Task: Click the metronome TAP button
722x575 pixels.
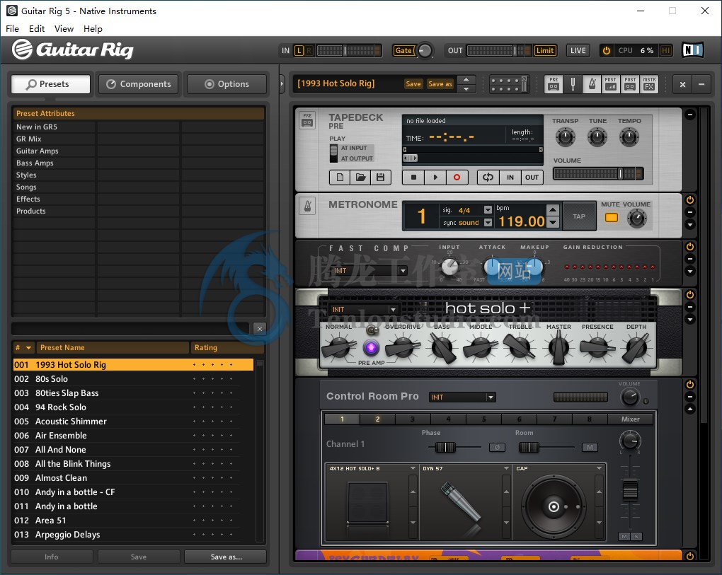Action: [579, 216]
